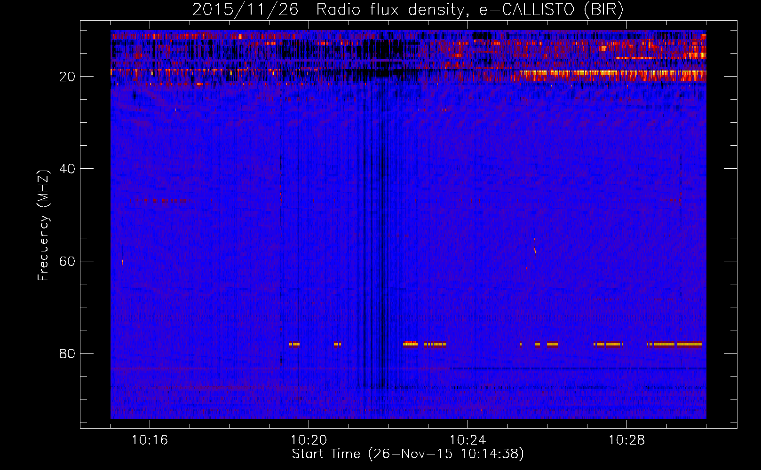Screen dimensions: 761x470
Task: Click the '10:24' time axis label
Action: (468, 440)
